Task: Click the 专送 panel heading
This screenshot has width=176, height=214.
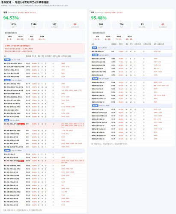Action: [5, 12]
